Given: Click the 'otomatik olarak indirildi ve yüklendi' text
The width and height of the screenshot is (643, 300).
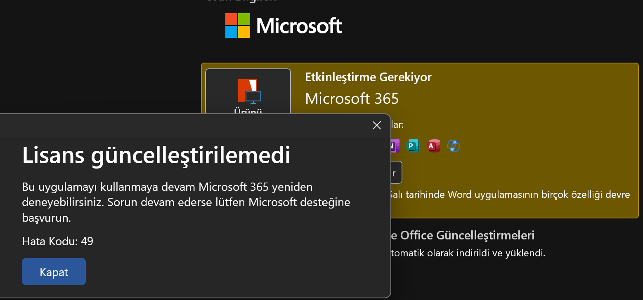Looking at the screenshot, I should click(x=468, y=253).
